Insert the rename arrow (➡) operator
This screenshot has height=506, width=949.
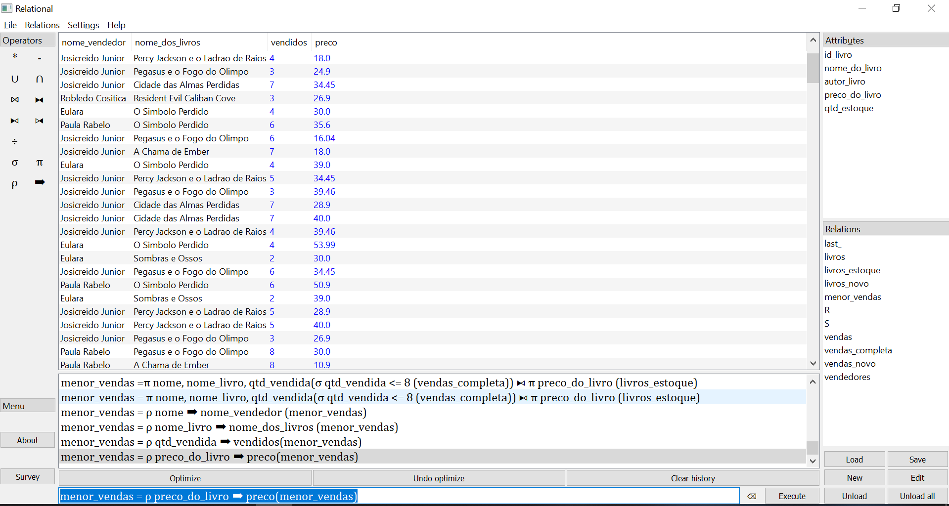click(40, 182)
